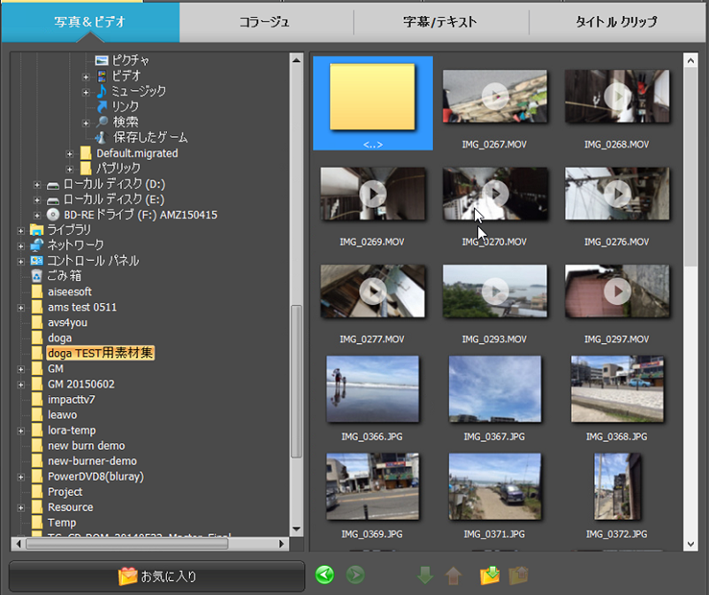Switch to the コラージュ tab

pos(266,20)
